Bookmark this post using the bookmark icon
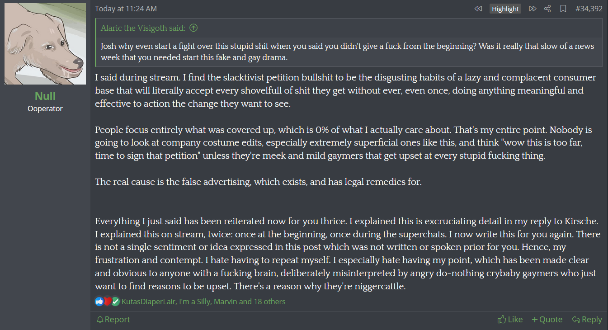 (563, 9)
